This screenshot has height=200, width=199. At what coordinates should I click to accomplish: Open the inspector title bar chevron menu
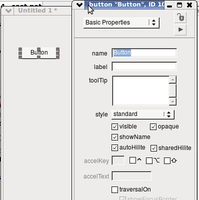[x=79, y=5]
